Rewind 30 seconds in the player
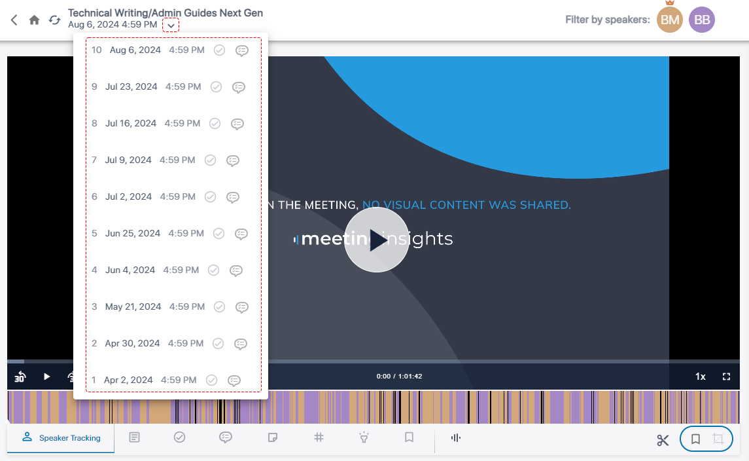The width and height of the screenshot is (749, 461). [x=20, y=377]
